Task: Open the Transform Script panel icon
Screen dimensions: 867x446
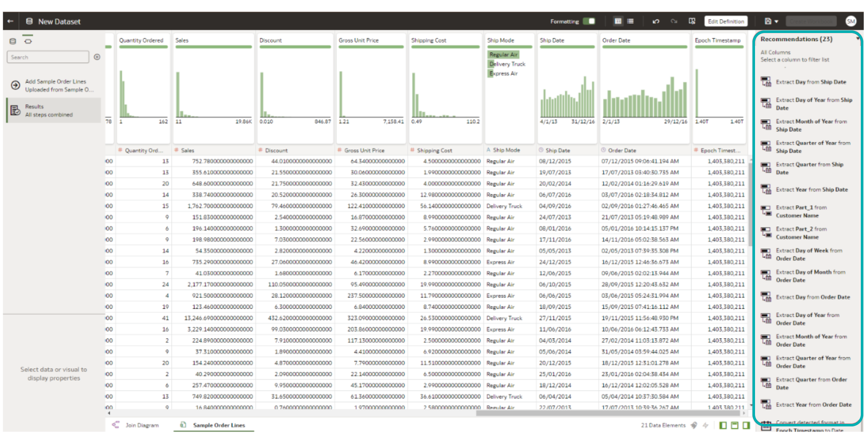Action: click(28, 41)
